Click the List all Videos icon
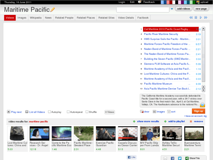Screen dimensions: 213x160 coord(27,112)
